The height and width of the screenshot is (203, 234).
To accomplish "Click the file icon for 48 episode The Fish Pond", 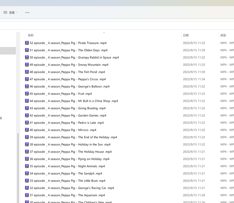I will [27, 72].
